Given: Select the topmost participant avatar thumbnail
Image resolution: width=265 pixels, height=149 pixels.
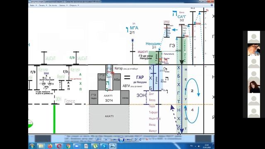Looking at the screenshot, I should click(254, 37).
